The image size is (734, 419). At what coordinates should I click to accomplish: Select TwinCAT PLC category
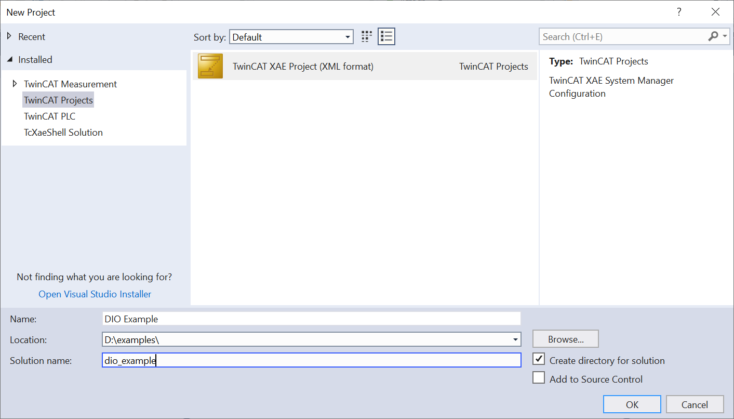tap(49, 116)
